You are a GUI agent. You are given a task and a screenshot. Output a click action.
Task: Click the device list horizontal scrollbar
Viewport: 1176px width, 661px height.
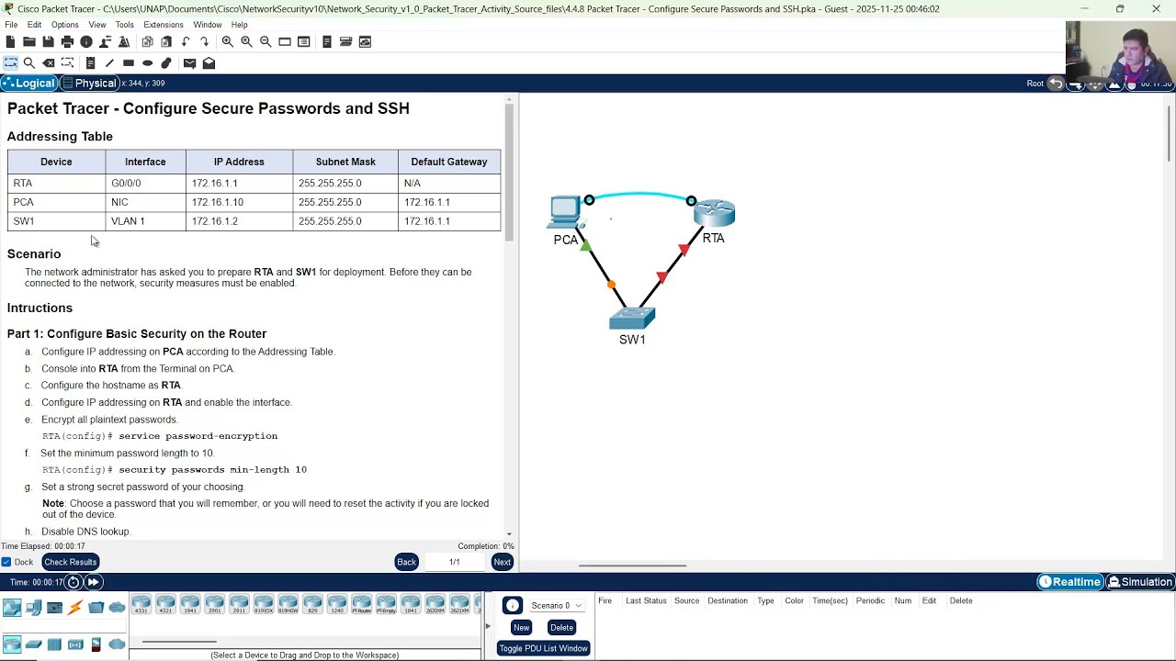coord(179,642)
